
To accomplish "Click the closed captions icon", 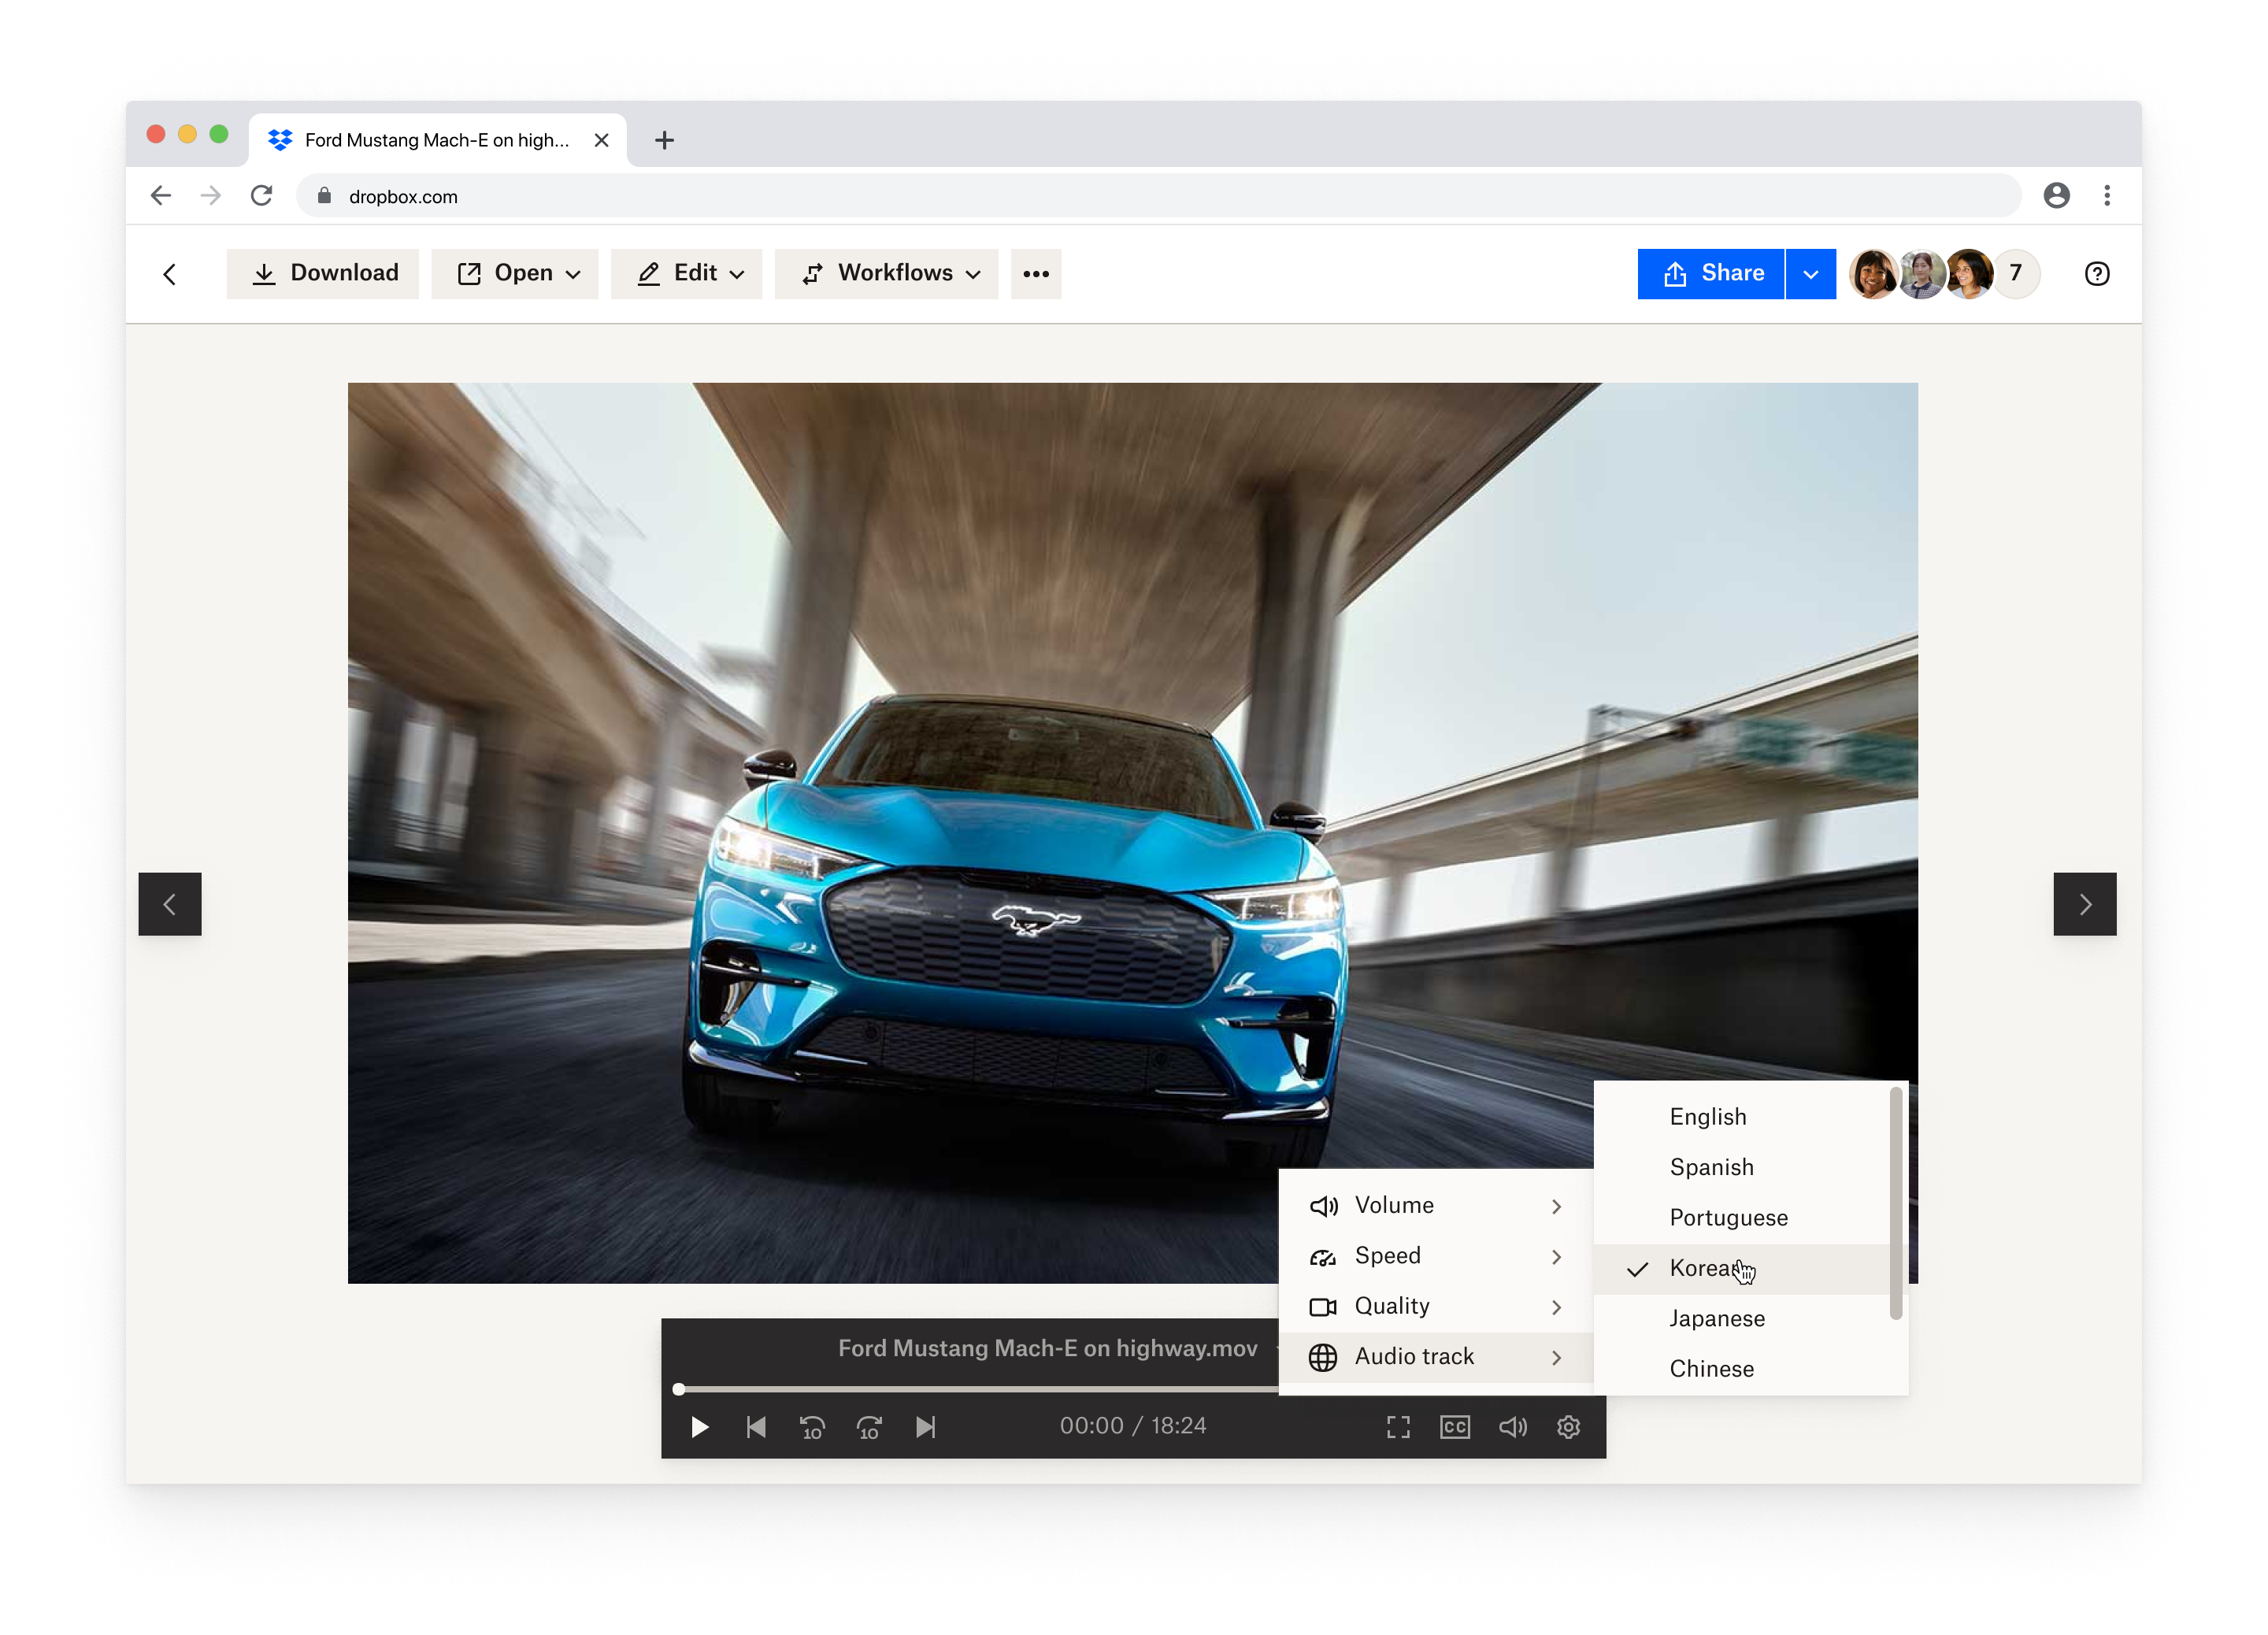I will click(x=1453, y=1424).
